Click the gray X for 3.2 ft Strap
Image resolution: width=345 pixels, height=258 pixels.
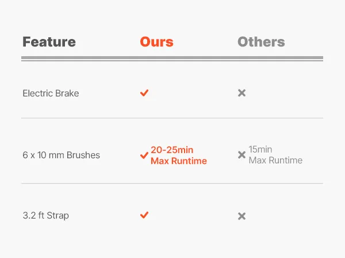click(x=242, y=216)
